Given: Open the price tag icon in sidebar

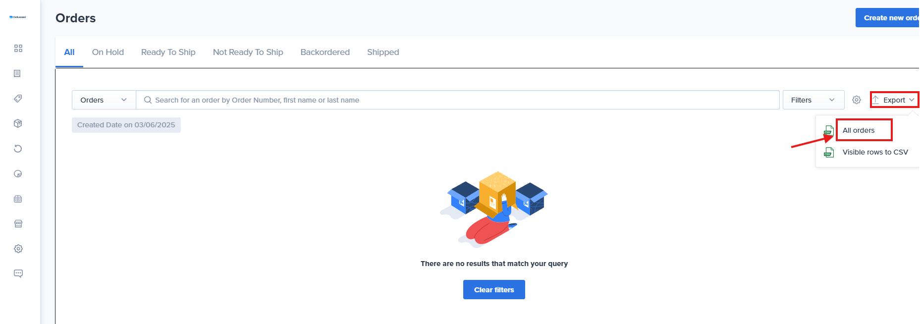Looking at the screenshot, I should click(x=18, y=99).
